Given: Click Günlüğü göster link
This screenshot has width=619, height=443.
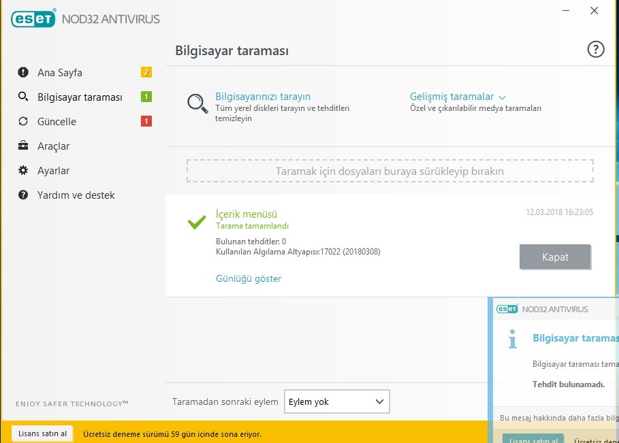Looking at the screenshot, I should click(x=249, y=278).
